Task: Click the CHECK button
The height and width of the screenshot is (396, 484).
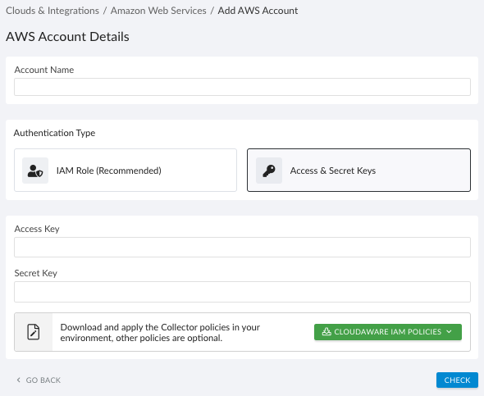Action: point(457,380)
